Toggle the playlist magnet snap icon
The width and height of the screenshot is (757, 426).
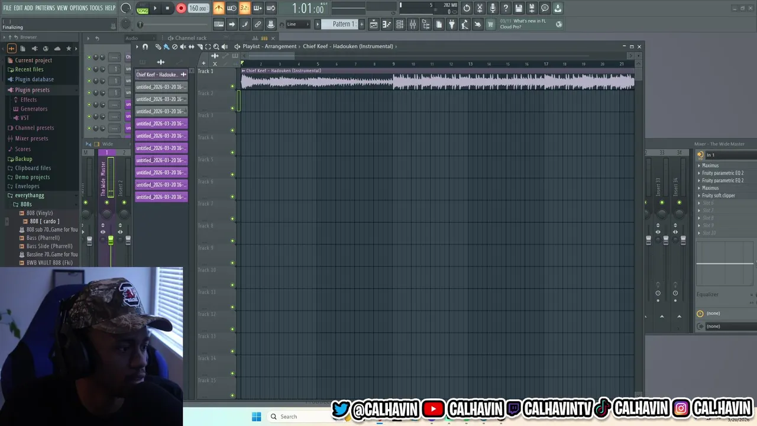(x=145, y=47)
